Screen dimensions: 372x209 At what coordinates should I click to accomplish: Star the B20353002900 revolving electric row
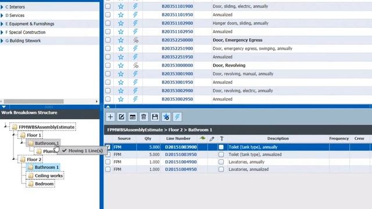pyautogui.click(x=121, y=91)
